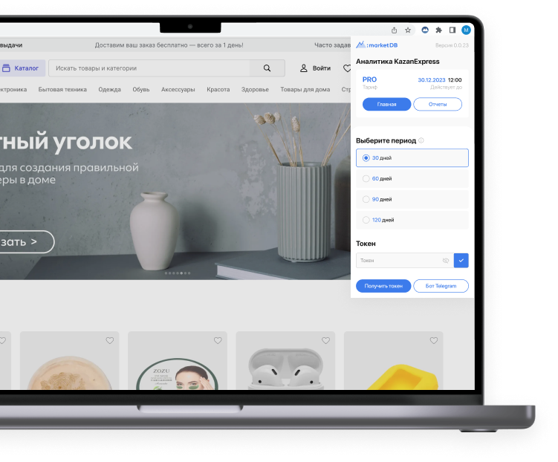558x462 pixels.
Task: Open the Главная tab in marketDB
Action: point(387,104)
